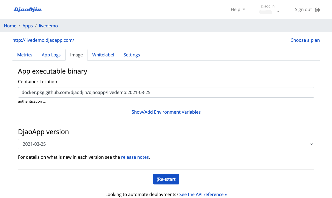See the API reference link
This screenshot has height=198, width=332.
(x=203, y=194)
